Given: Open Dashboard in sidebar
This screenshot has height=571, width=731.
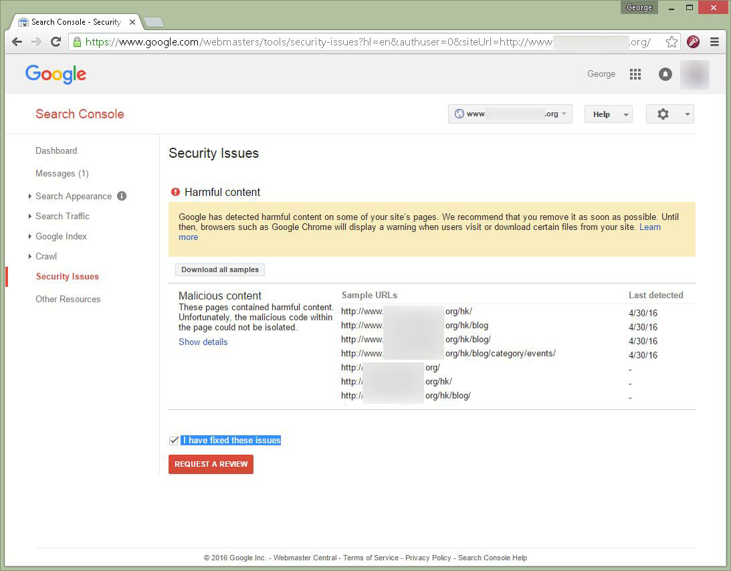Looking at the screenshot, I should click(56, 150).
